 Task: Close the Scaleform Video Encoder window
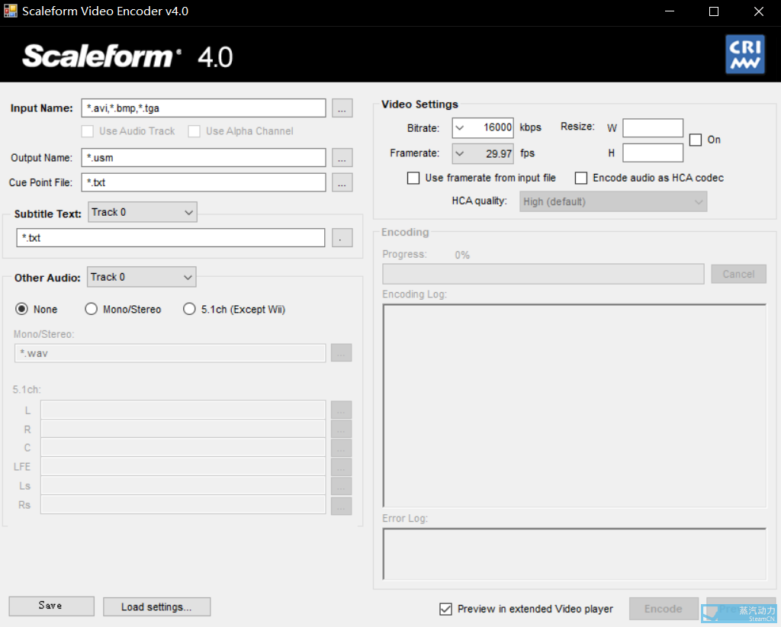(x=759, y=11)
